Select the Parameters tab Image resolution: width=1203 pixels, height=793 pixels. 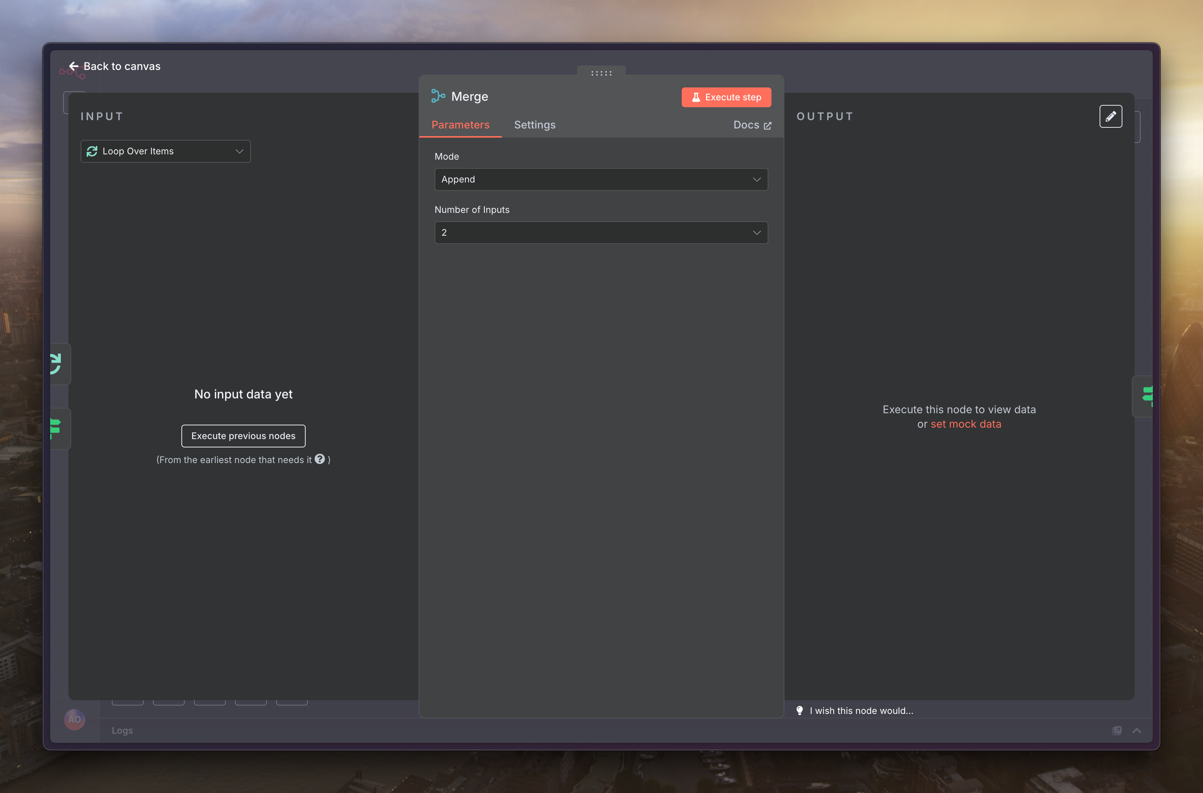pyautogui.click(x=460, y=125)
